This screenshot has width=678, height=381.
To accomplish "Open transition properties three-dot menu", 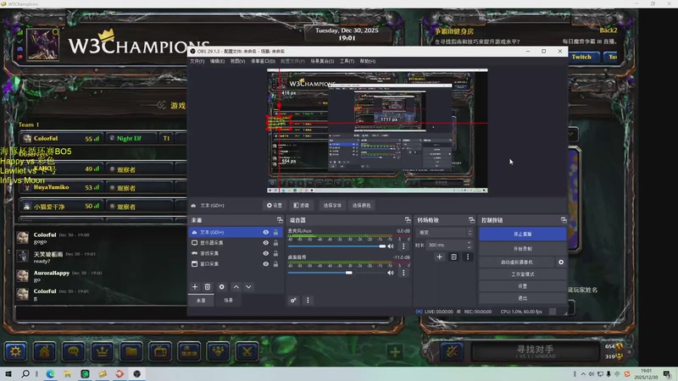I will pos(468,257).
